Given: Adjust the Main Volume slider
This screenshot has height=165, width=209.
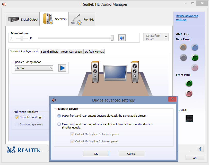Looking at the screenshot, I should point(112,38).
